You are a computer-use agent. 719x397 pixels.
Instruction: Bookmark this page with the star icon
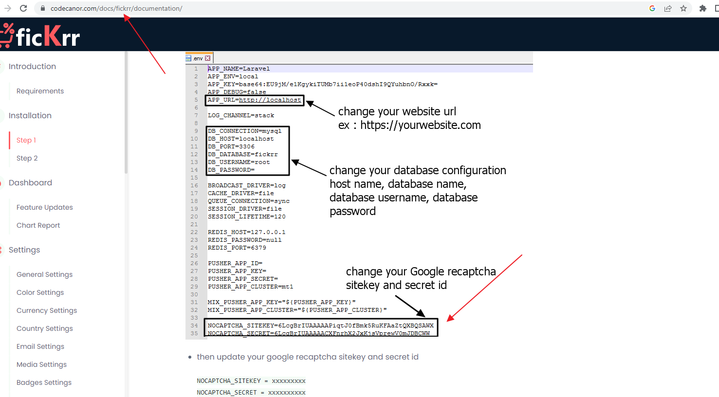pos(683,8)
